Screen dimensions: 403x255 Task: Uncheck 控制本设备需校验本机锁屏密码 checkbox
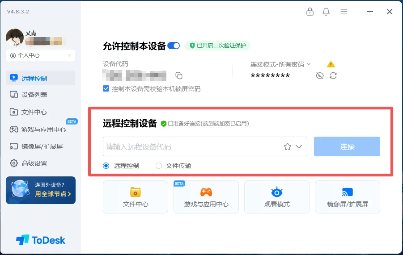coord(106,89)
